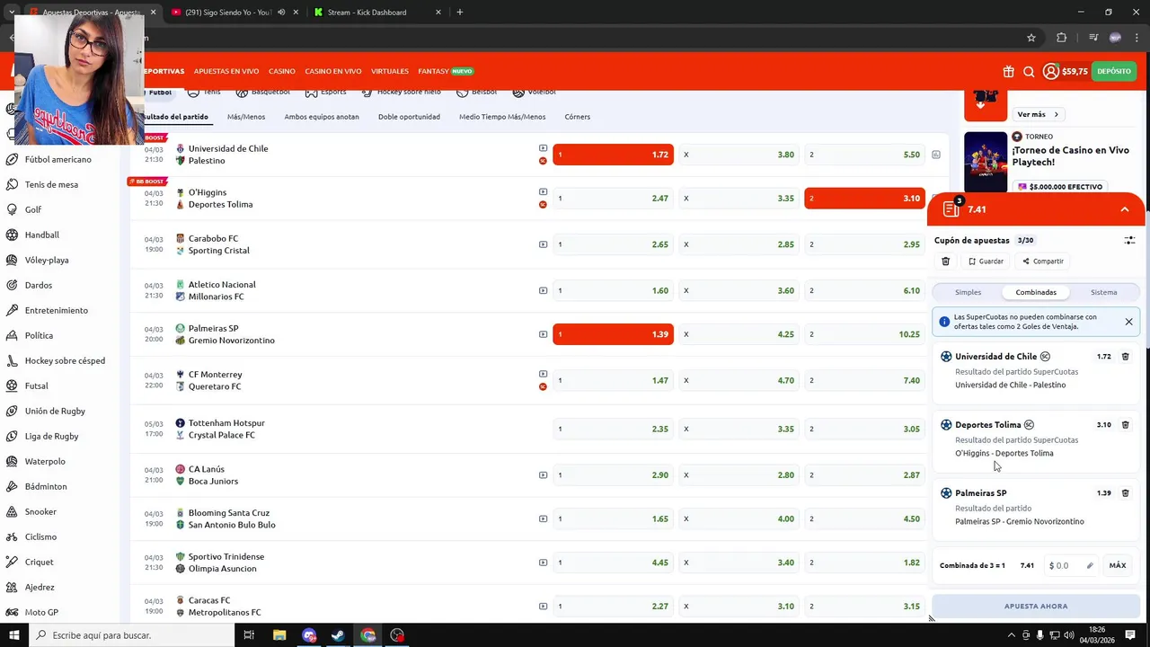Viewport: 1150px width, 647px height.
Task: Open Torneo de Casino en Vivo promotion thumbnail
Action: pos(986,162)
